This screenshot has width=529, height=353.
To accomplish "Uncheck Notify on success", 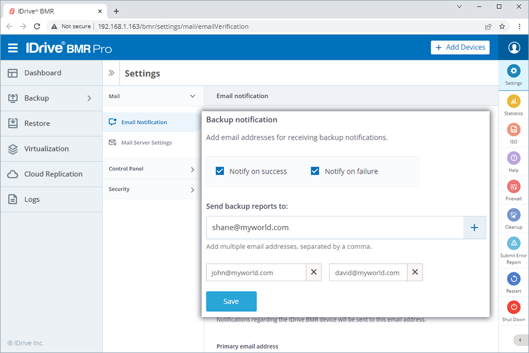I will 220,171.
